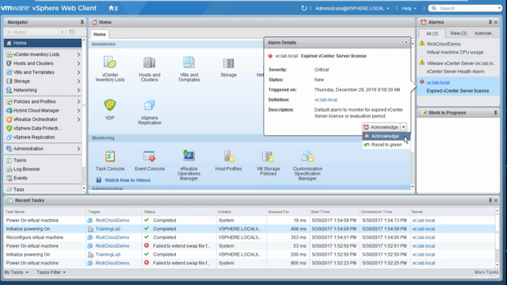Image resolution: width=507 pixels, height=285 pixels.
Task: Open Hosts and Clusters inventory icon
Action: 150,63
